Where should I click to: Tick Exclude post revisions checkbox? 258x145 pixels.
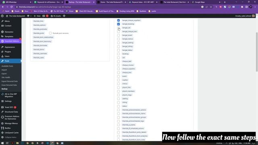click(x=50, y=33)
